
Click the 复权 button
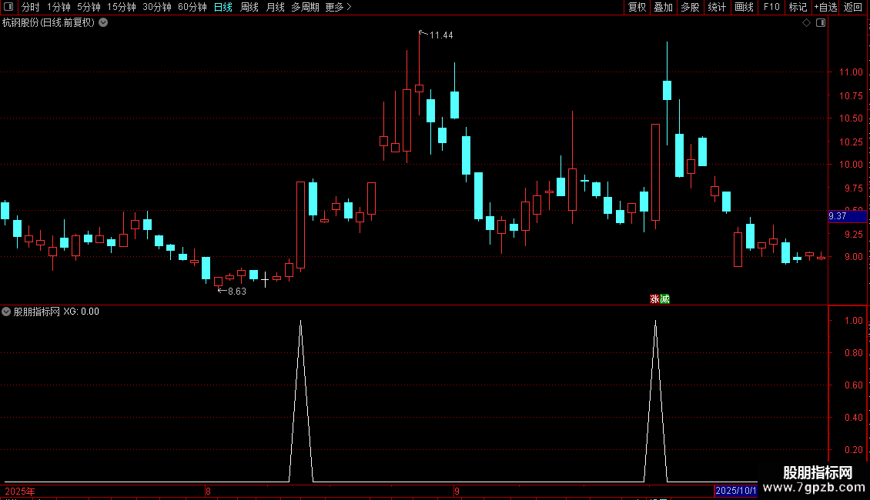tap(637, 7)
